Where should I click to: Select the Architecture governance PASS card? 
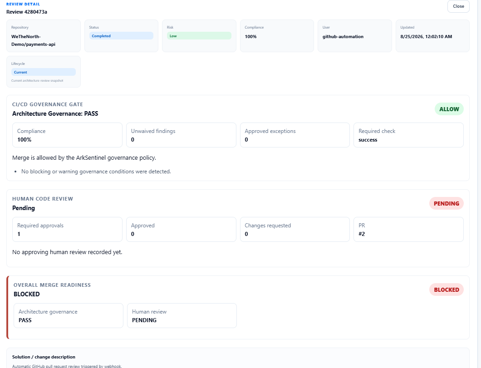coord(69,316)
